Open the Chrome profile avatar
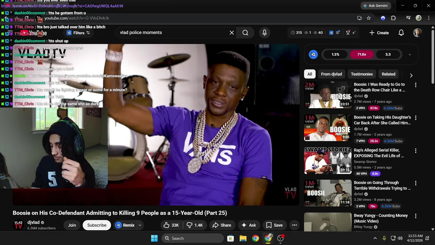The height and width of the screenshot is (245, 435). click(419, 18)
